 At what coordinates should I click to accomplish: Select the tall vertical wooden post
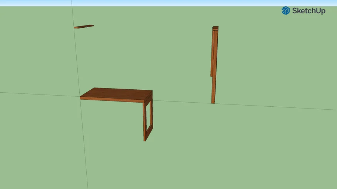[x=214, y=66]
